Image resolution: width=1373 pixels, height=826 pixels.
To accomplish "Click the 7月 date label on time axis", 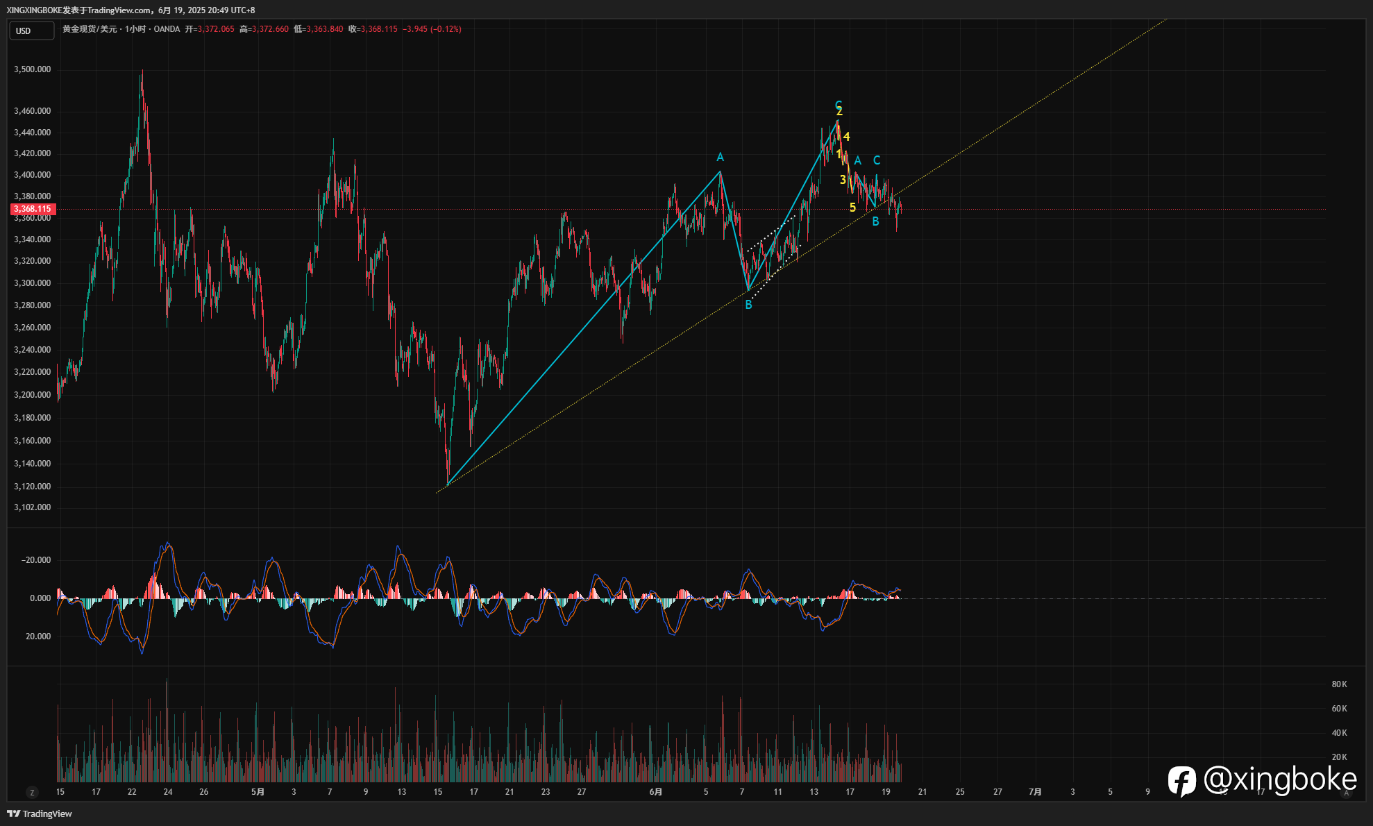I will 1034,792.
